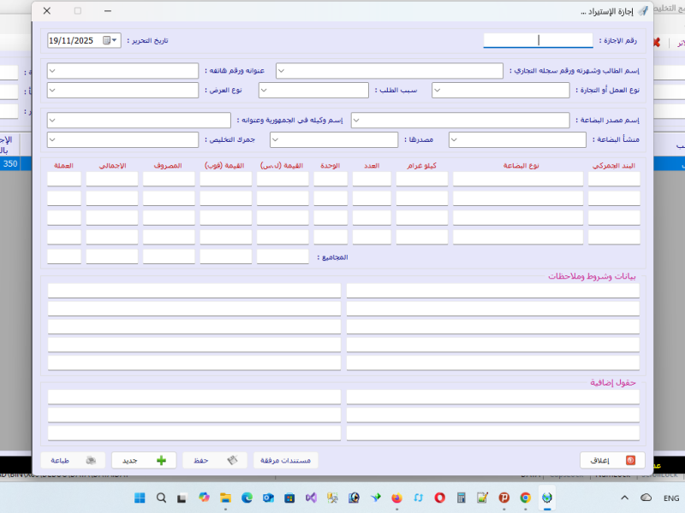Click the المجاميع total القيمة (ل.س) field
This screenshot has height=513, width=685.
coord(283,256)
